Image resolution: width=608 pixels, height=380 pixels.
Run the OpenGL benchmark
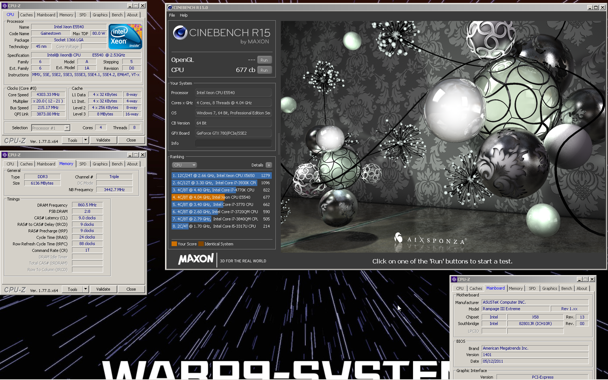click(x=264, y=60)
